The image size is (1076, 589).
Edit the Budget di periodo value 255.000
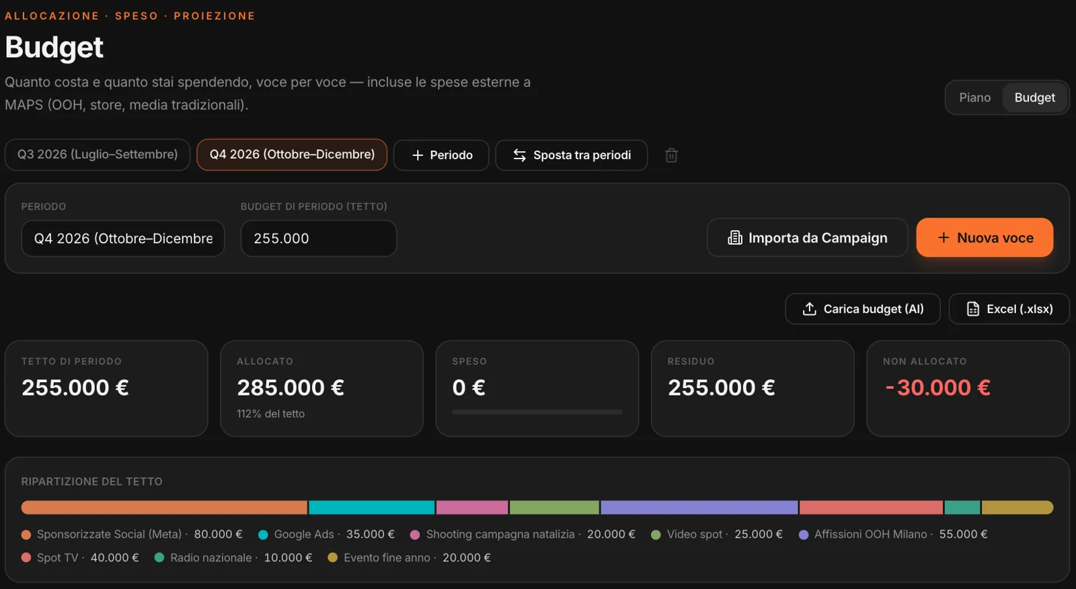tap(319, 238)
